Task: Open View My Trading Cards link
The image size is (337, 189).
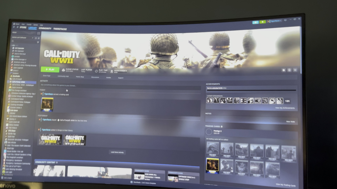Action: click(285, 185)
